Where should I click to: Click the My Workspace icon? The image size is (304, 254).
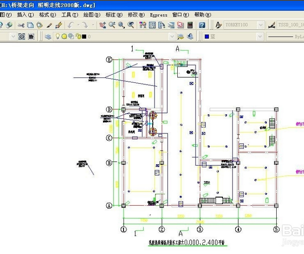click(x=31, y=36)
